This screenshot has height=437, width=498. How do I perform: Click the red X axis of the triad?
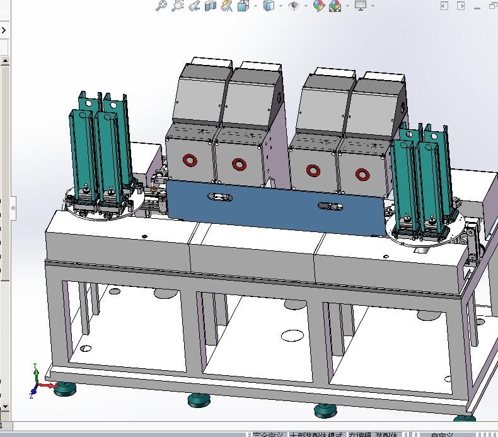pos(47,386)
